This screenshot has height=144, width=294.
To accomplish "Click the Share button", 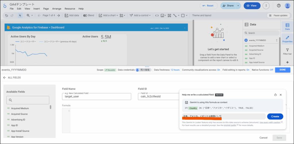I will click(x=228, y=6).
